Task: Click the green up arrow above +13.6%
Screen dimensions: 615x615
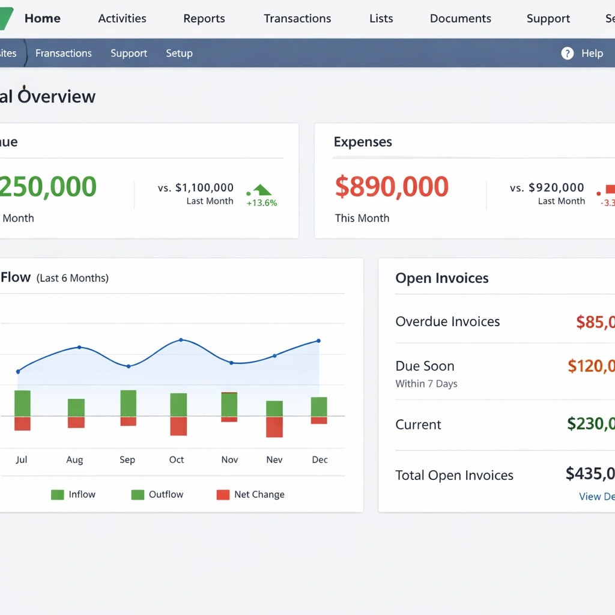Action: [262, 190]
